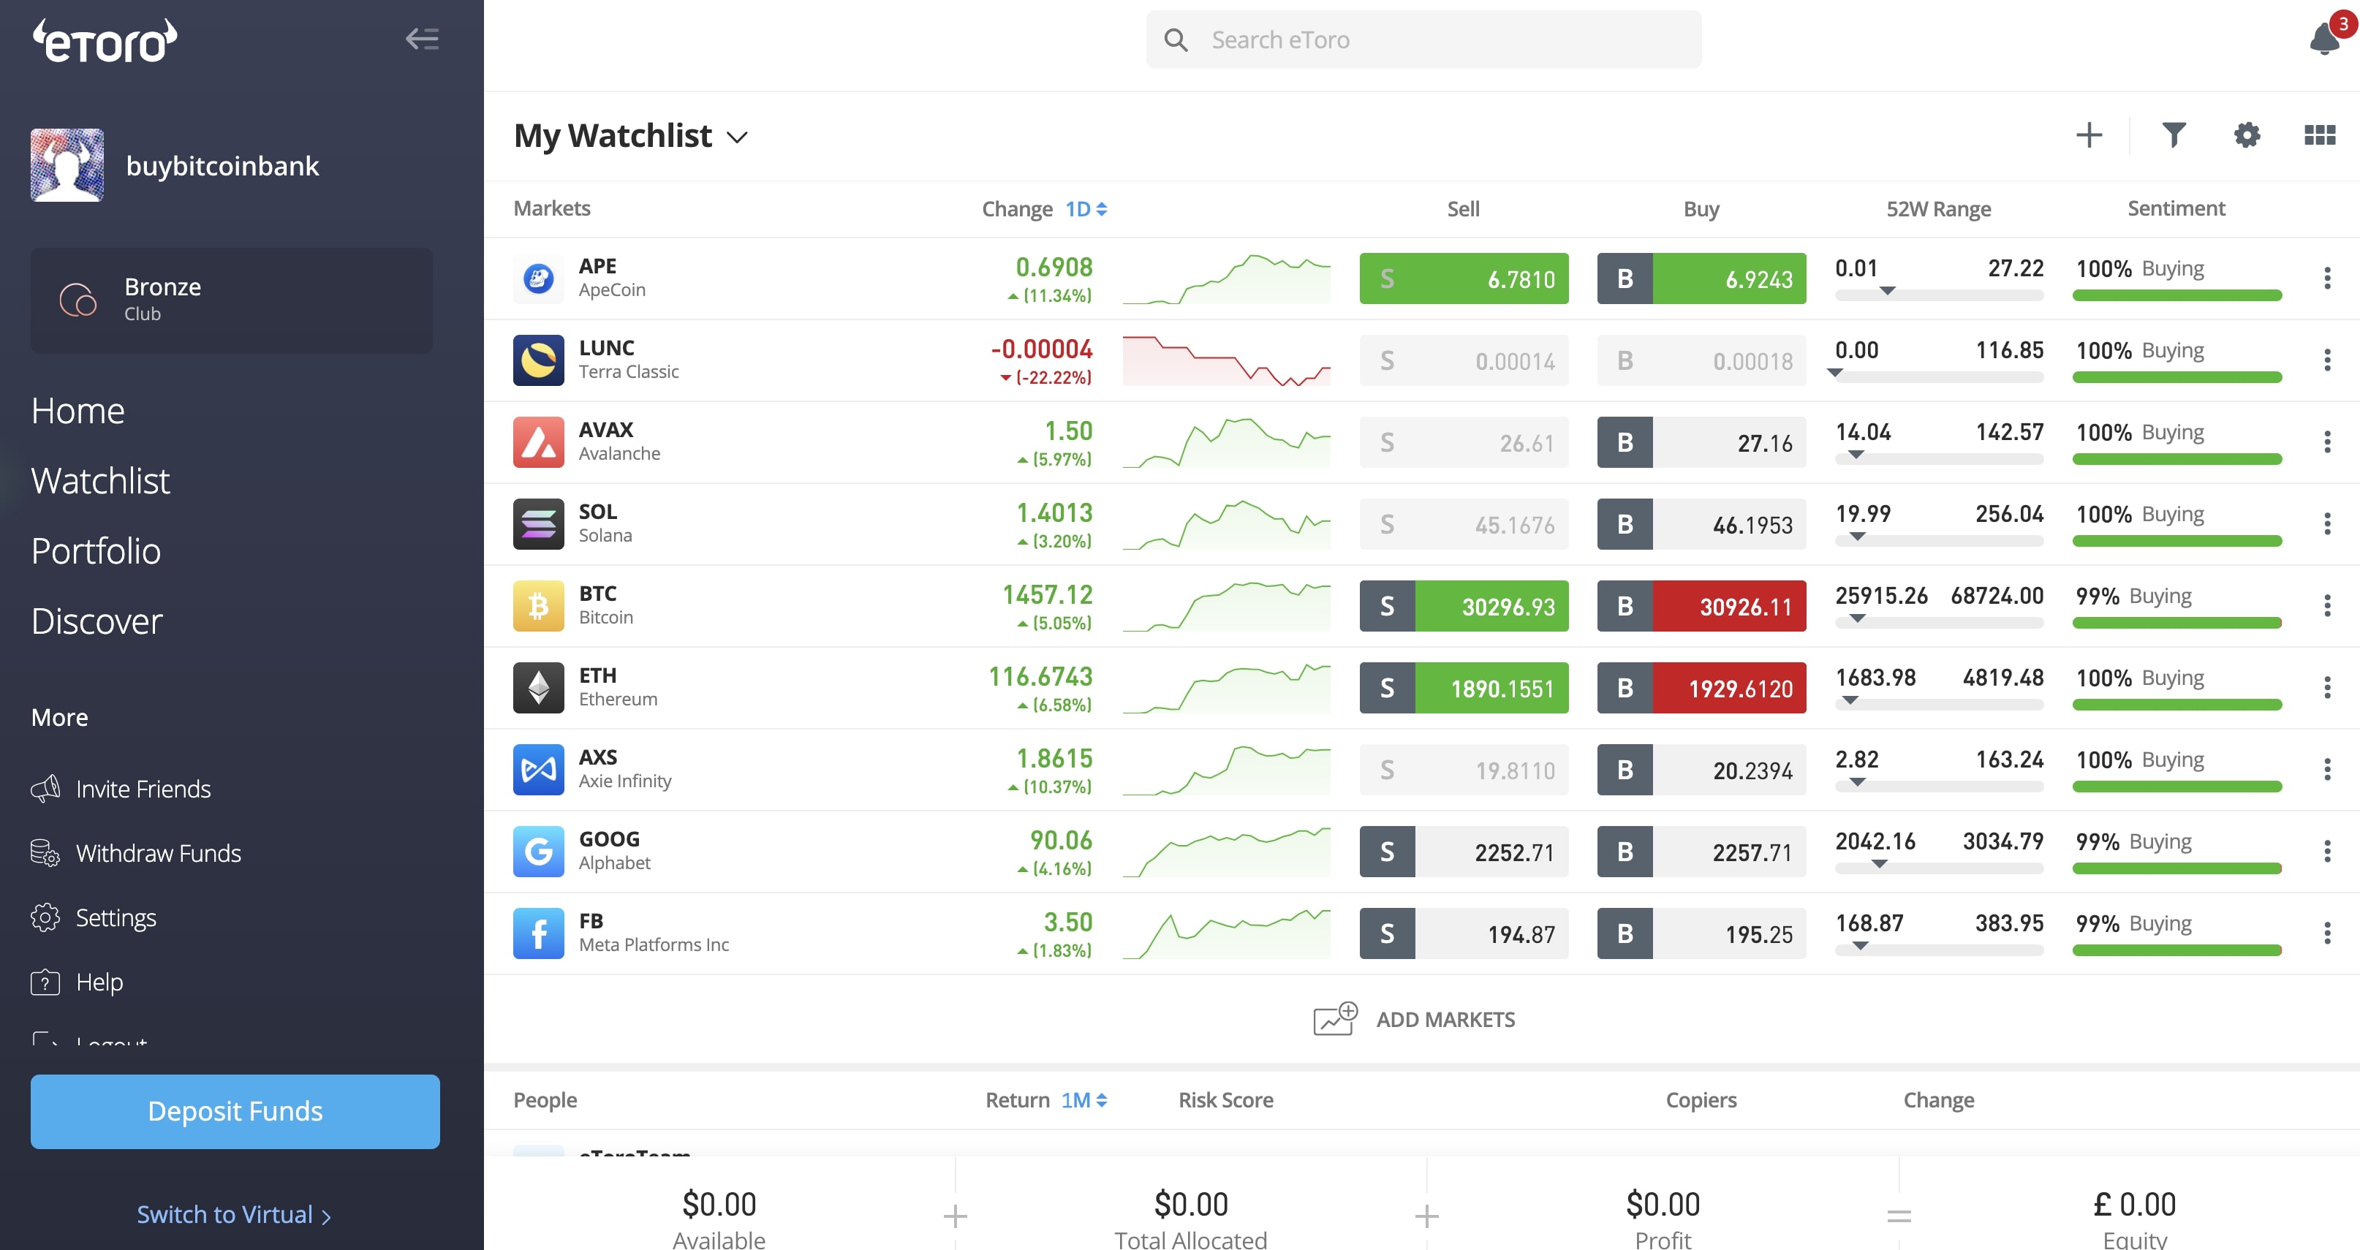Open more options for LUNC row
This screenshot has height=1250, width=2360.
[x=2327, y=360]
